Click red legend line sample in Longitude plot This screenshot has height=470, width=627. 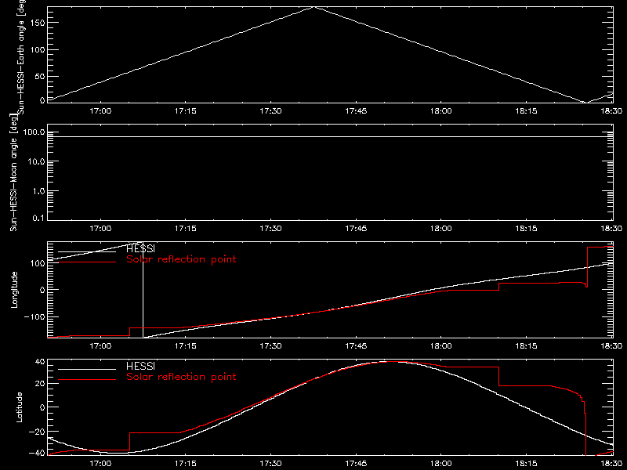click(x=87, y=262)
